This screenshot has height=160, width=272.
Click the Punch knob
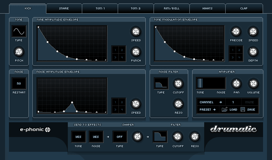point(136,52)
